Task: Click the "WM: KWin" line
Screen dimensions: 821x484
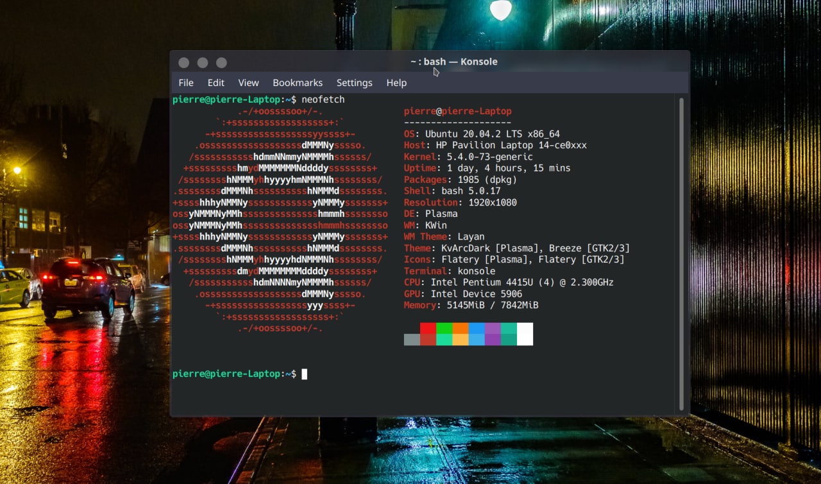Action: 425,225
